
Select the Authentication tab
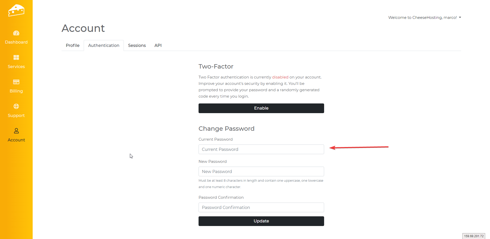click(x=104, y=45)
